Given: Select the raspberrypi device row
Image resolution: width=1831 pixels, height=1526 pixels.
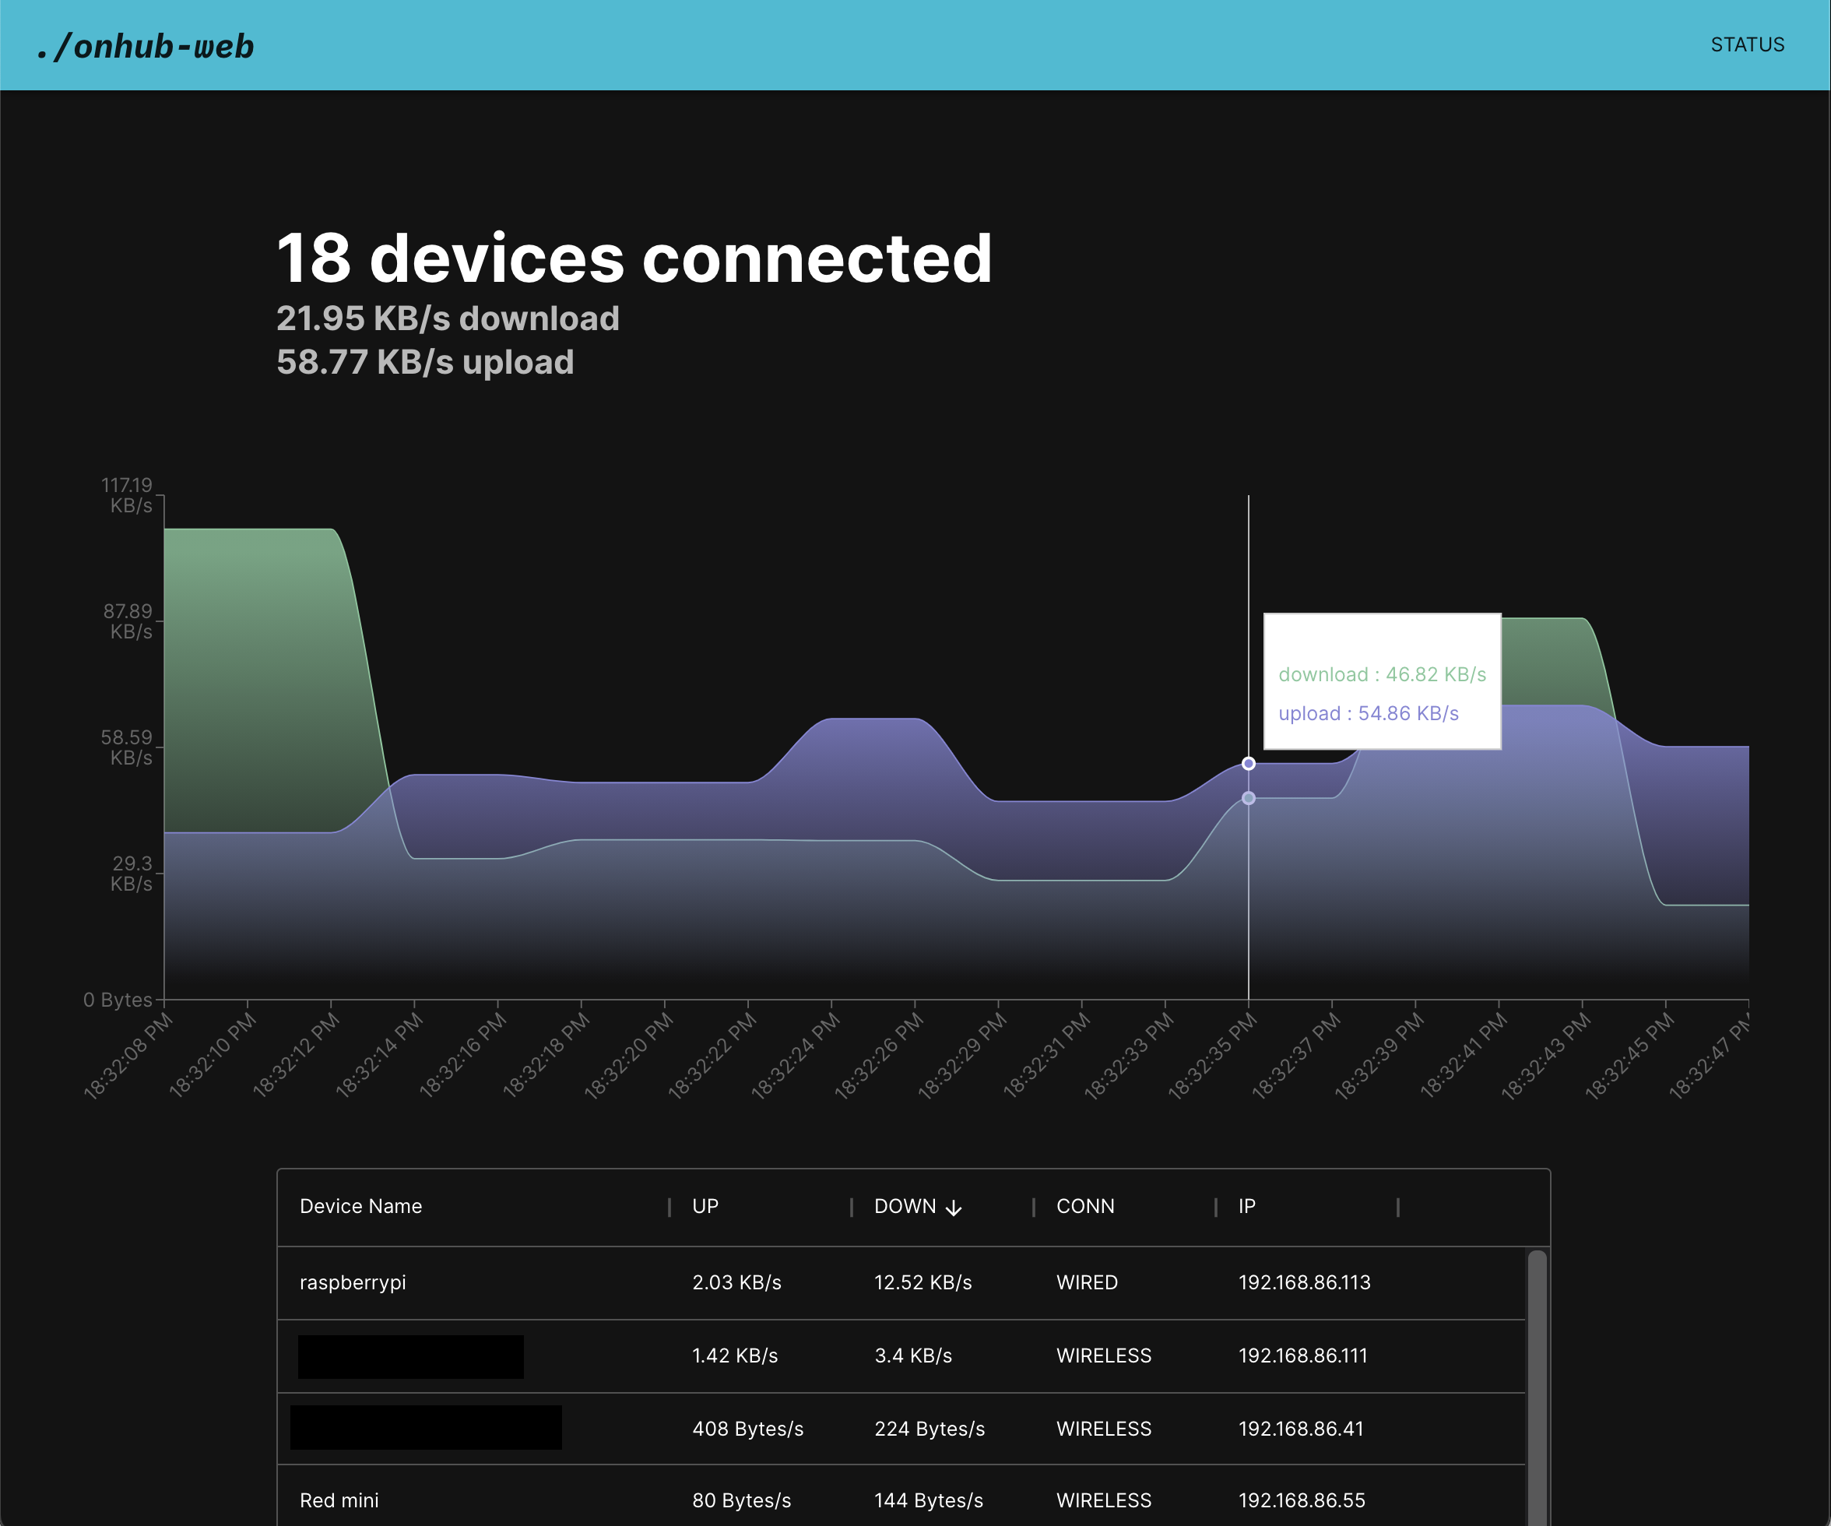Looking at the screenshot, I should pyautogui.click(x=901, y=1283).
